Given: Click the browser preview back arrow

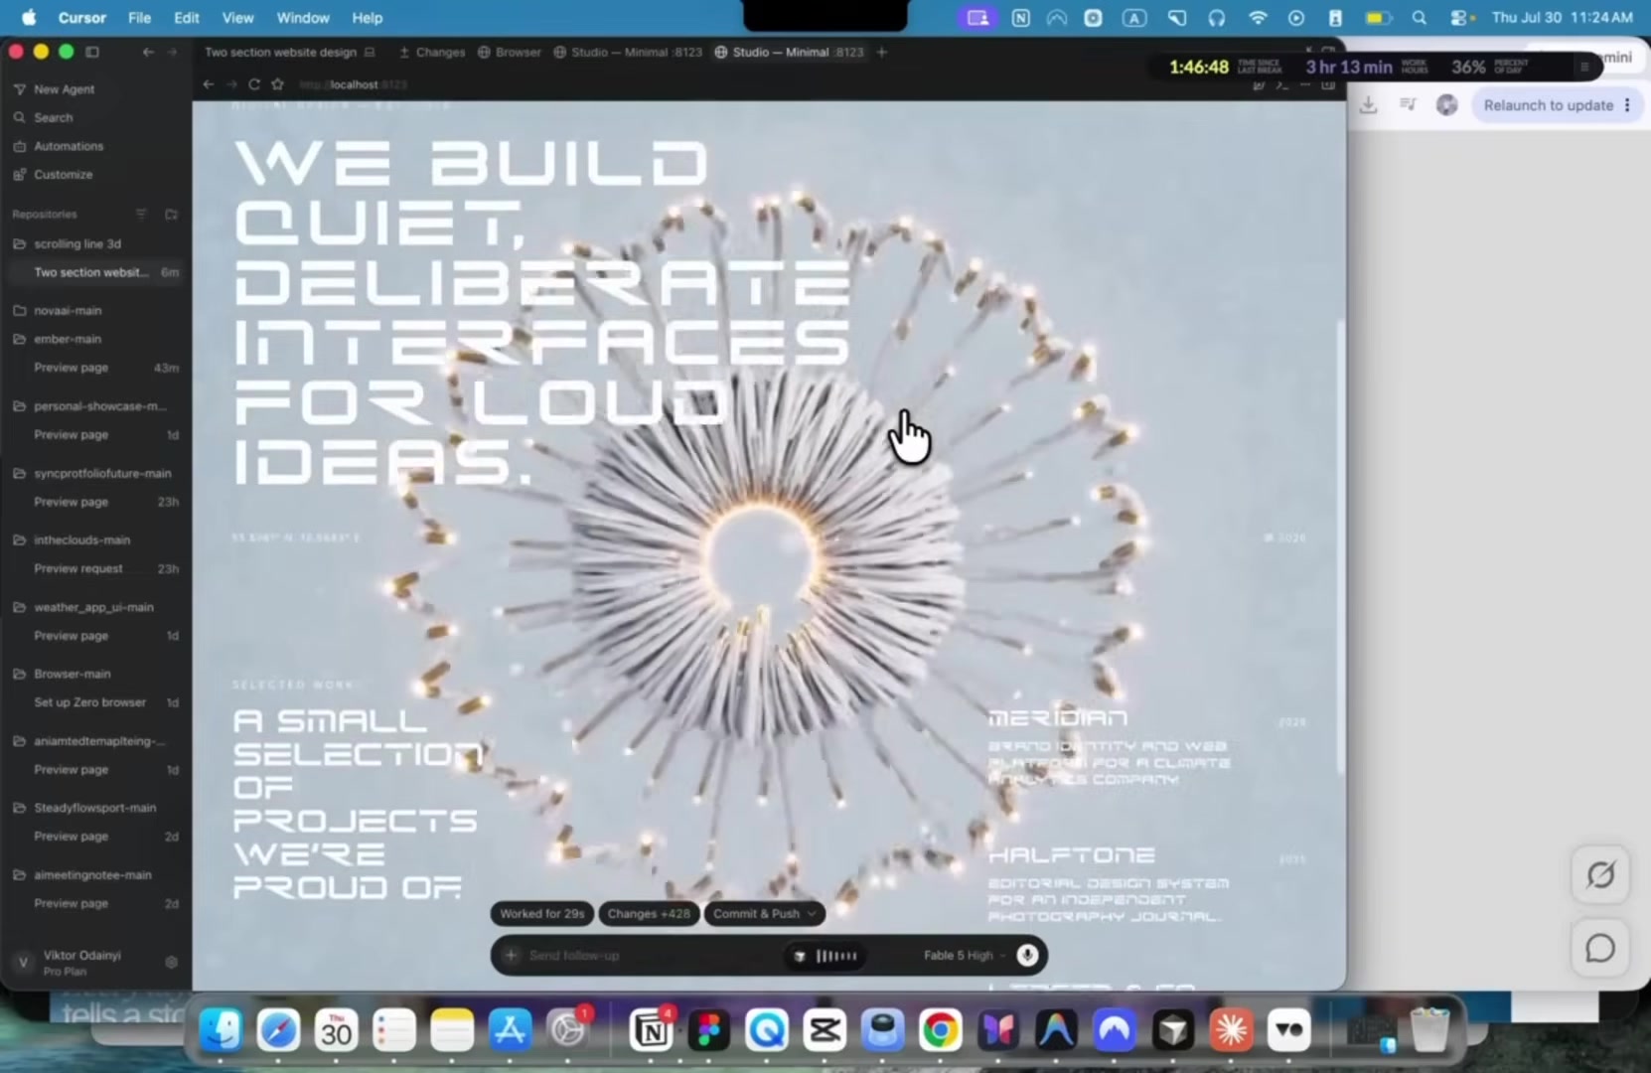Looking at the screenshot, I should pyautogui.click(x=209, y=84).
